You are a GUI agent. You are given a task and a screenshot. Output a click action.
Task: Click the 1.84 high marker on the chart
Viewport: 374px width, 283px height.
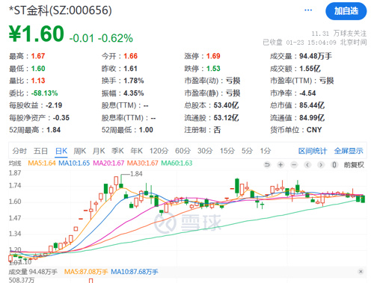(x=136, y=174)
